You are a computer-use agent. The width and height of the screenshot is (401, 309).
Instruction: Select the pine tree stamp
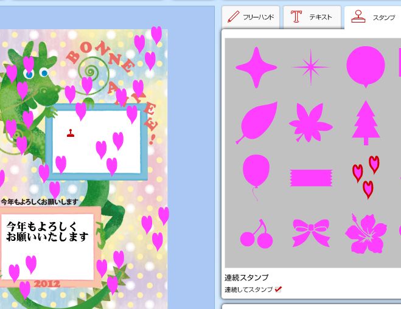point(366,123)
